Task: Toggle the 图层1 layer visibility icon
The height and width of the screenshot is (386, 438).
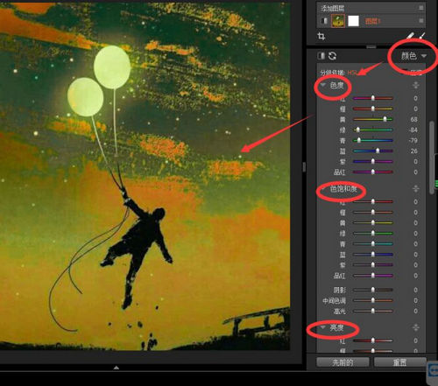Action: 324,21
